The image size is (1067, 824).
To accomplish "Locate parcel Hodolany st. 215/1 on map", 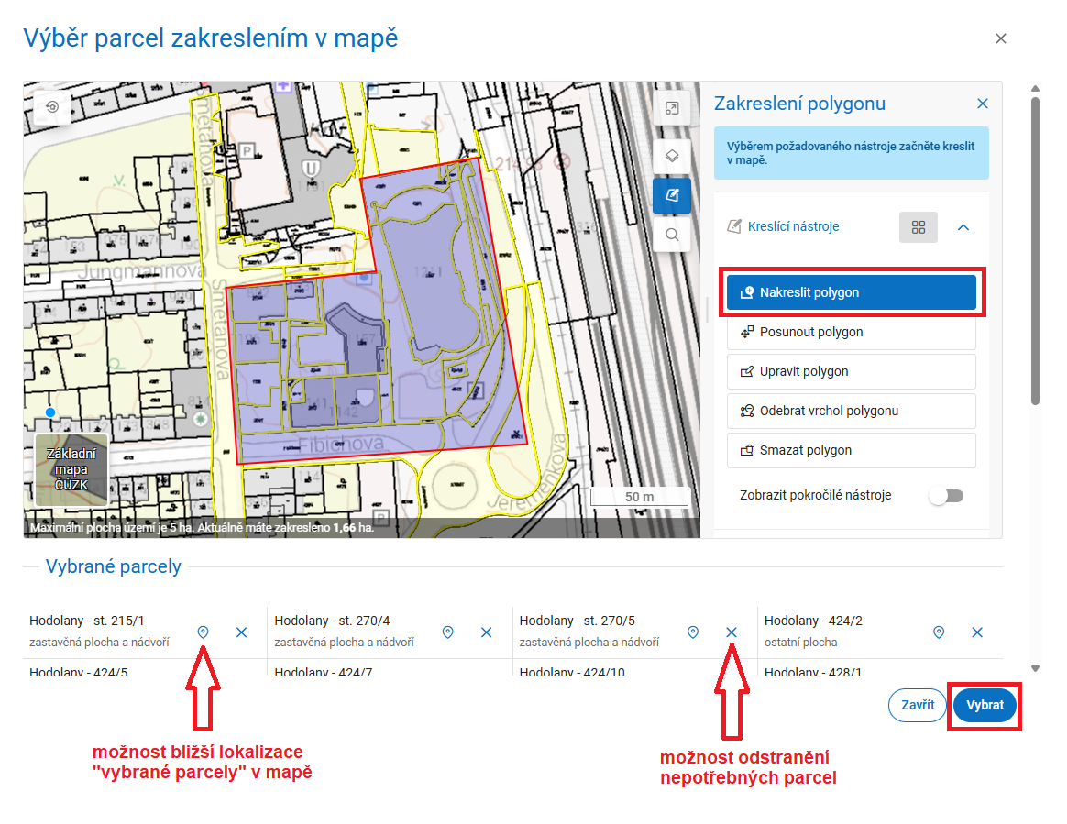I will tap(203, 632).
